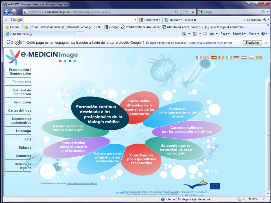The height and width of the screenshot is (203, 271).
Task: Open the Mot du président favorite
Action: (x=183, y=27)
